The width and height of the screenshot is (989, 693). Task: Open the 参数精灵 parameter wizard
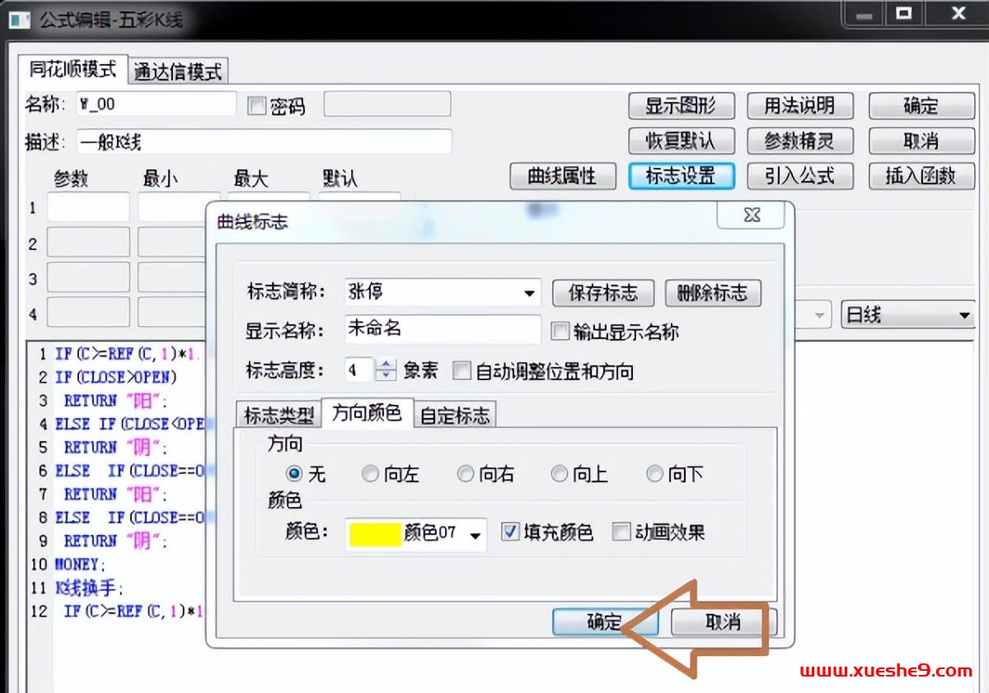[800, 141]
